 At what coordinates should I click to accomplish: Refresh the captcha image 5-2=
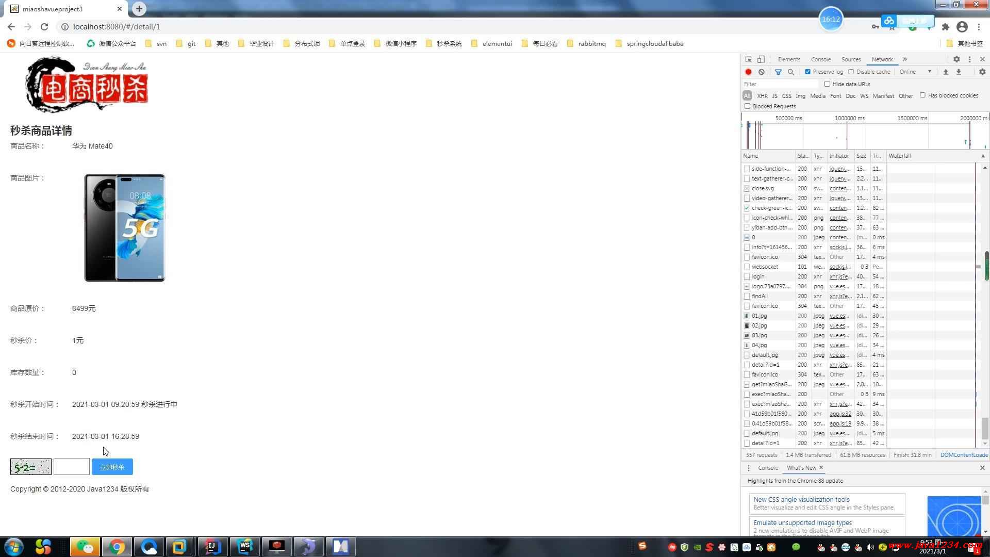[31, 467]
